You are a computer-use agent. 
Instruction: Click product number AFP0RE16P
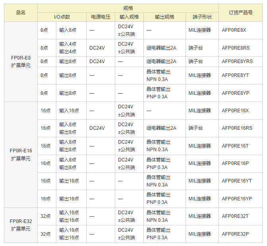[x=235, y=163]
